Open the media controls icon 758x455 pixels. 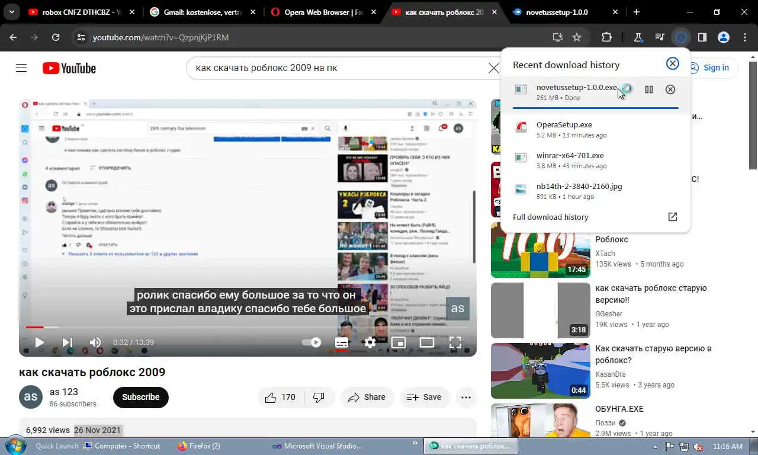pyautogui.click(x=660, y=37)
